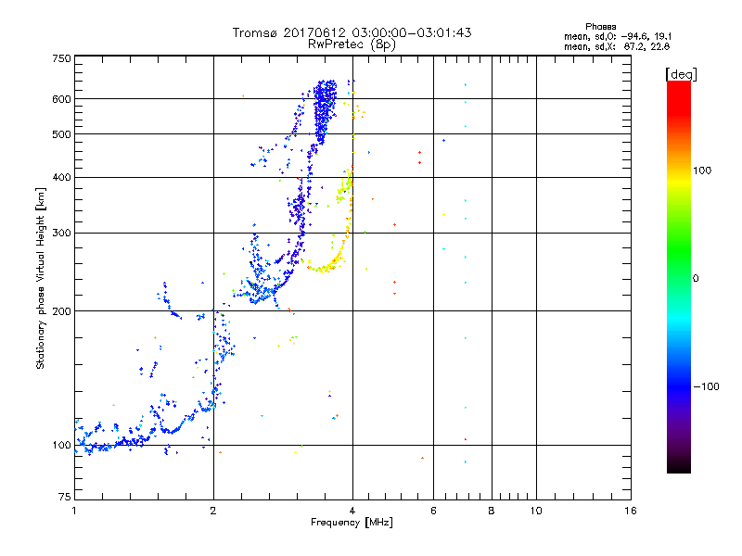Click the yellow X-mode trace curve near 250 km
The width and height of the screenshot is (742, 556).
(x=326, y=268)
